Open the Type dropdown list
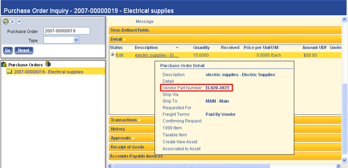The height and width of the screenshot is (168, 348). tap(76, 40)
